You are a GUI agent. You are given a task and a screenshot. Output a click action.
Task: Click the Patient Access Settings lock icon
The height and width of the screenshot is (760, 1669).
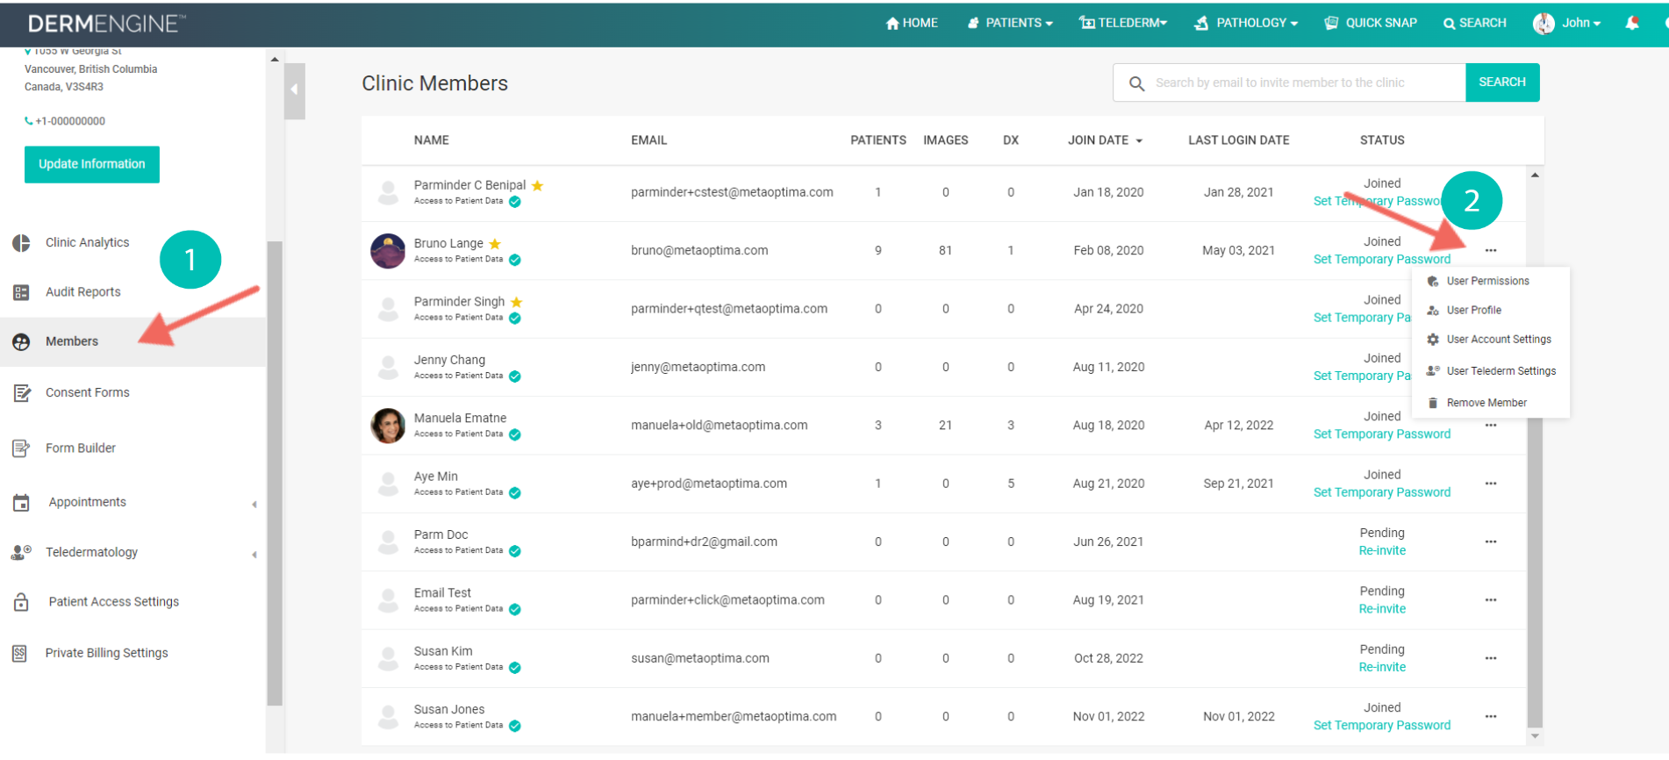tap(21, 602)
